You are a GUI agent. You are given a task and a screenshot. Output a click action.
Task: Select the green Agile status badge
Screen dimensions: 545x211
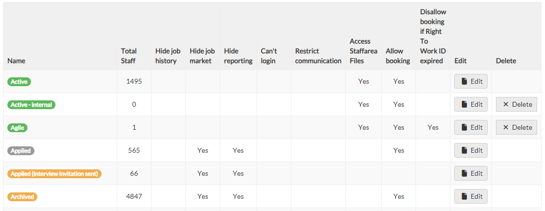(x=17, y=128)
